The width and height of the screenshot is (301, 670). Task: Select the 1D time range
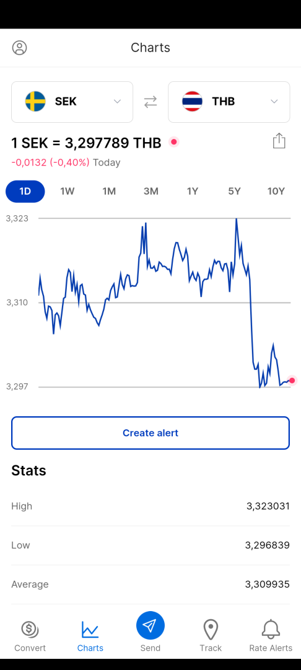(x=25, y=192)
